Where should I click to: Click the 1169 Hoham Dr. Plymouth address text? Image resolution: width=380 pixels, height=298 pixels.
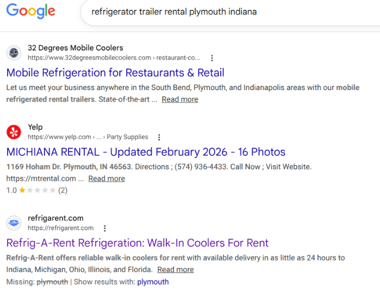pos(68,167)
